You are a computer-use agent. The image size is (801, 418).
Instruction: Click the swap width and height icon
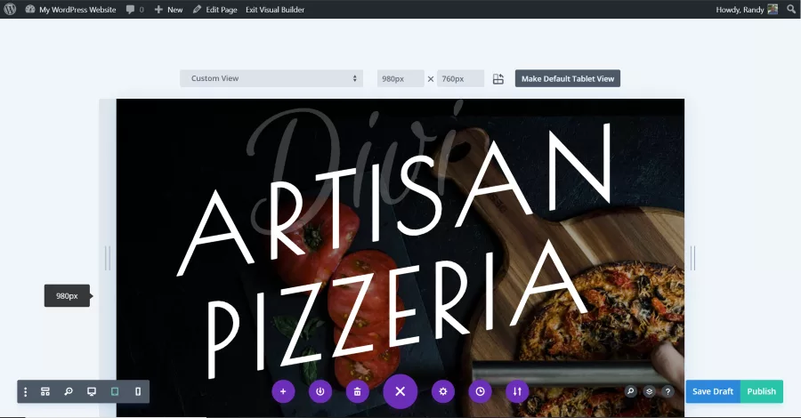click(498, 78)
